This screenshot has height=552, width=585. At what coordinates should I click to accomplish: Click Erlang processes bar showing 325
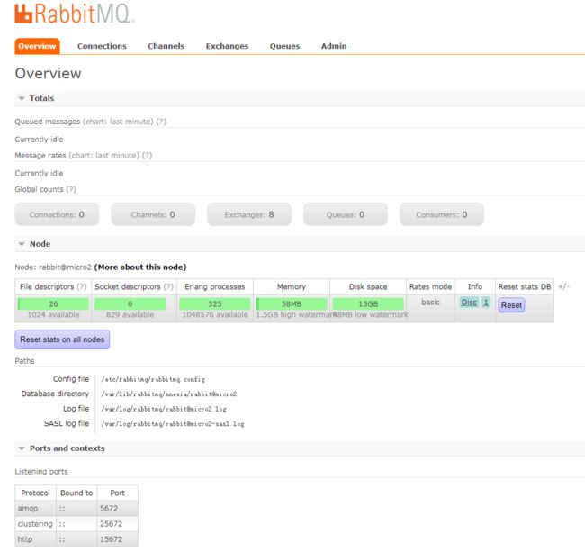coord(215,303)
